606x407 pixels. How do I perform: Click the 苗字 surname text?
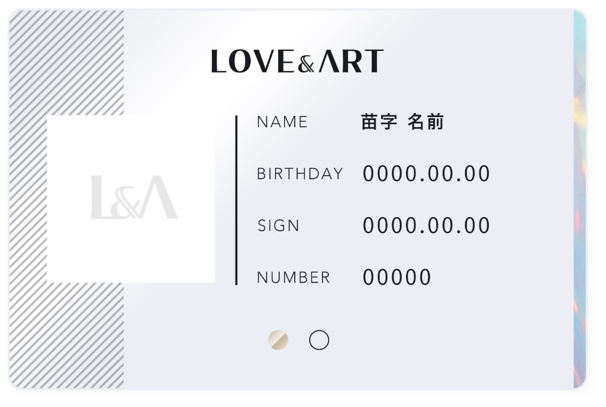pyautogui.click(x=379, y=122)
